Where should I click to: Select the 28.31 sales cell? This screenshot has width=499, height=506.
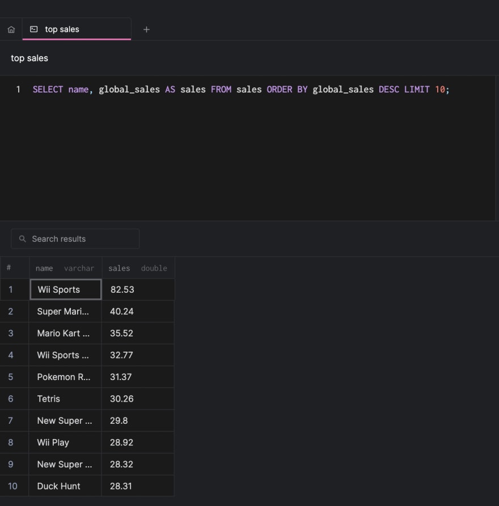pos(138,486)
